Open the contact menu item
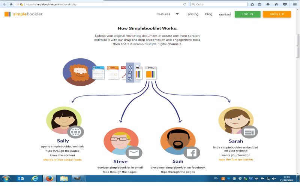300x187 pixels. tap(225, 15)
